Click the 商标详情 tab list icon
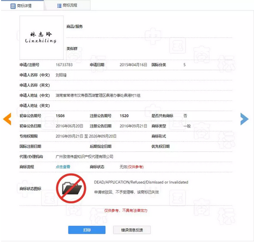The height and width of the screenshot is (243, 254). pyautogui.click(x=13, y=6)
